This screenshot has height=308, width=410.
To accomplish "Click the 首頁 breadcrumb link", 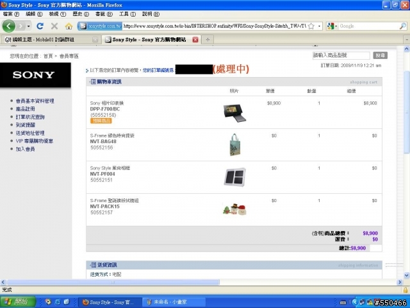I will coord(48,56).
